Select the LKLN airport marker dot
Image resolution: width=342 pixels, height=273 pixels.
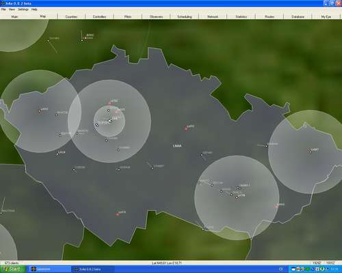tap(57, 154)
